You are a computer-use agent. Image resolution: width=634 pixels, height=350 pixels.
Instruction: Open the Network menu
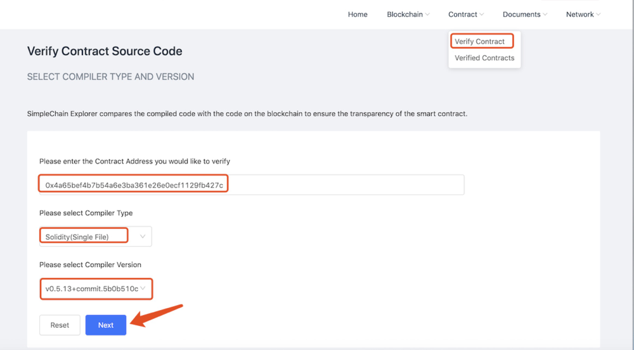tap(579, 15)
